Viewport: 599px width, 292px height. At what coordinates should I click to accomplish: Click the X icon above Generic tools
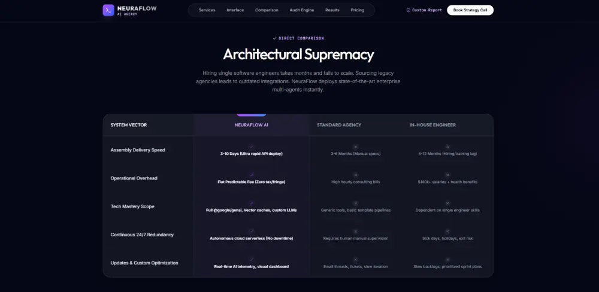356,203
